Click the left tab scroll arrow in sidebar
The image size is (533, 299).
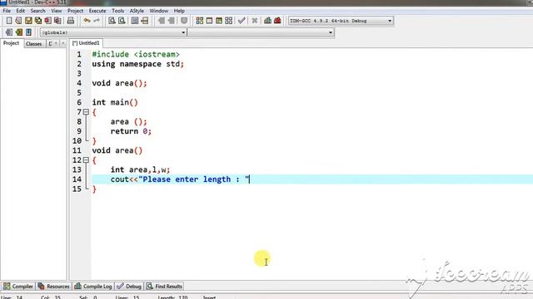(56, 43)
